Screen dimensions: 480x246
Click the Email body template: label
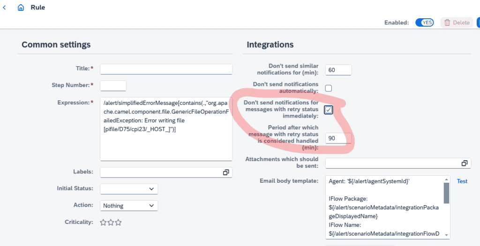289,180
